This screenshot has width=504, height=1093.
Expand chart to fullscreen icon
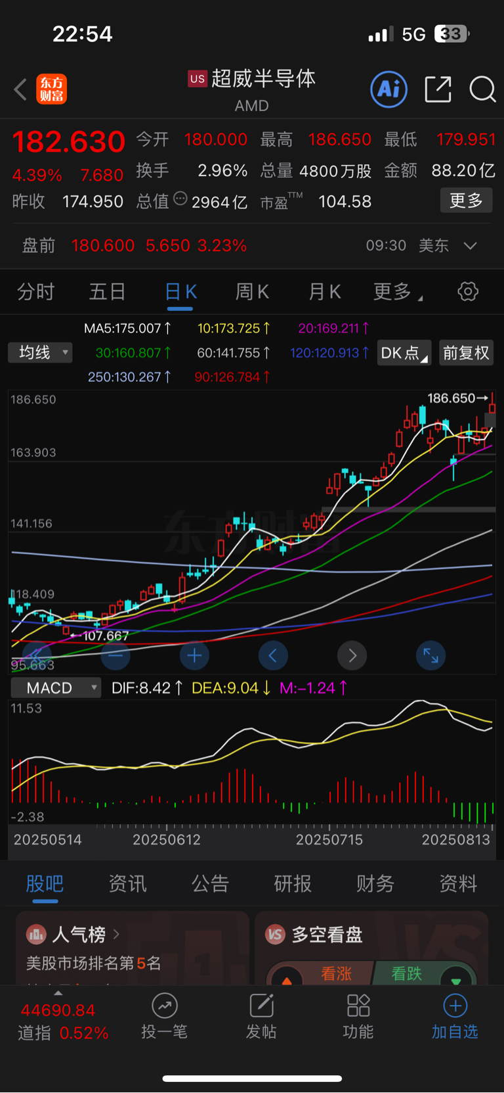(x=431, y=655)
